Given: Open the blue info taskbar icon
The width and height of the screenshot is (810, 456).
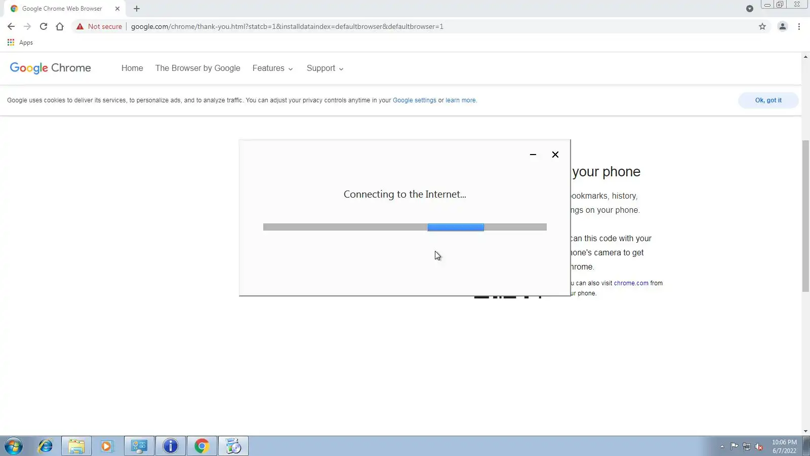Looking at the screenshot, I should pos(171,446).
